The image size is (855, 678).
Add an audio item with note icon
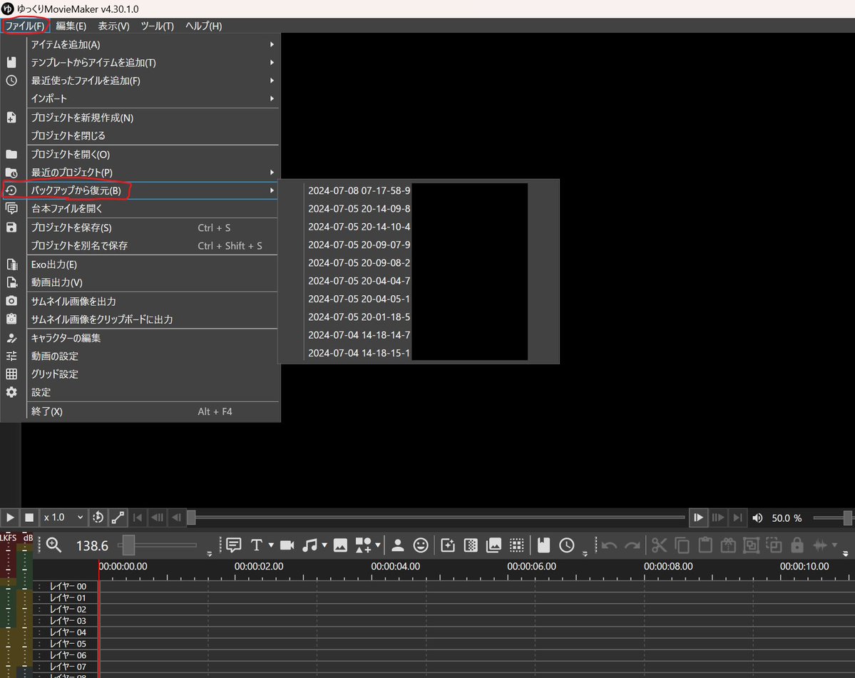pyautogui.click(x=309, y=545)
